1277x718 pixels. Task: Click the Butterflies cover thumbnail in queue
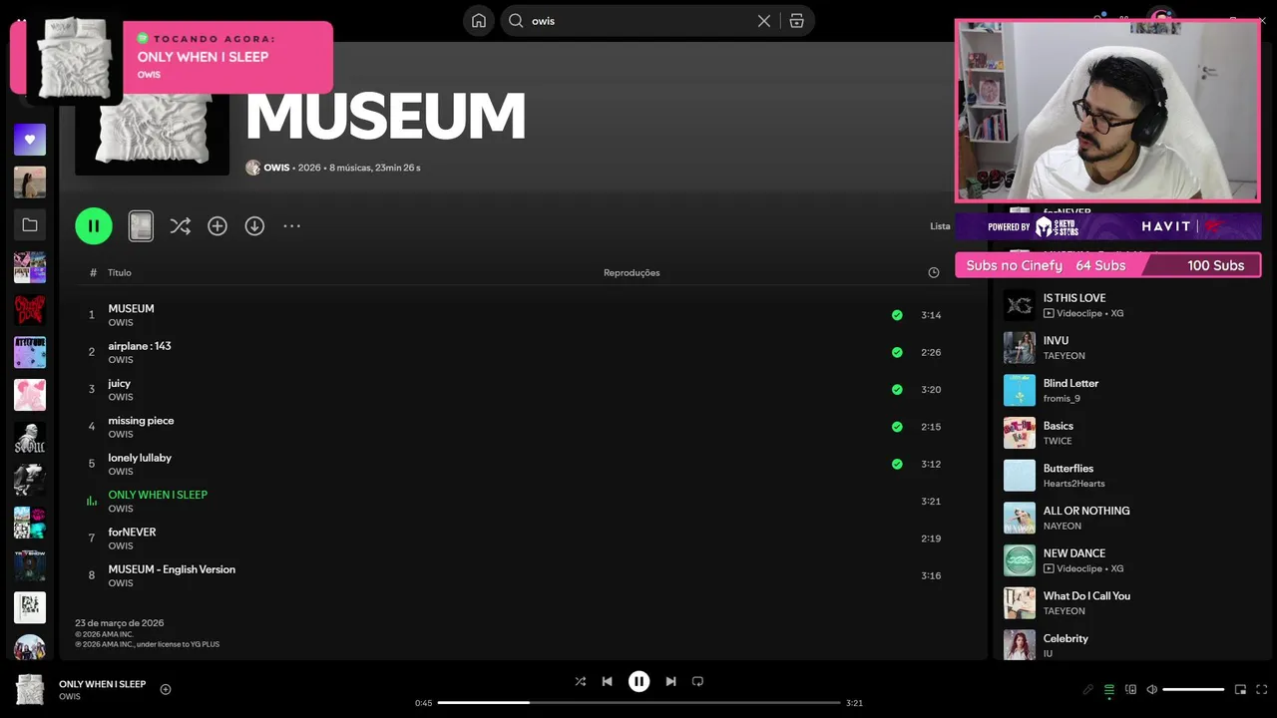(1020, 476)
